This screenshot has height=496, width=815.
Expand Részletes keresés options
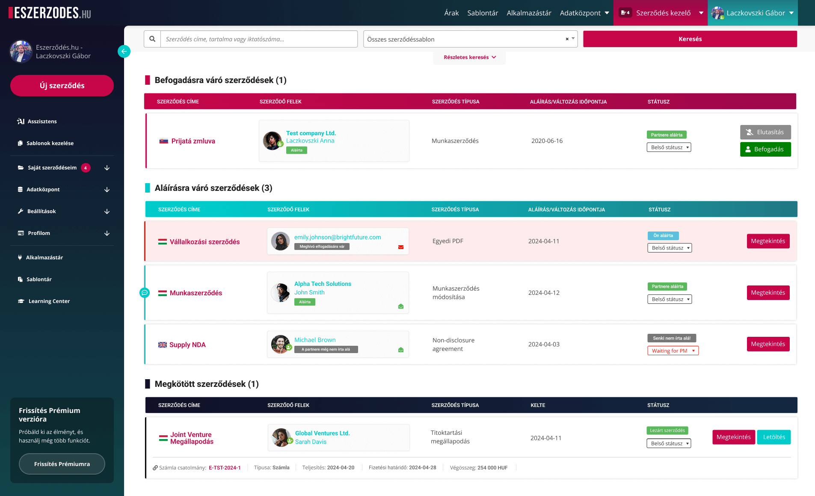(469, 57)
